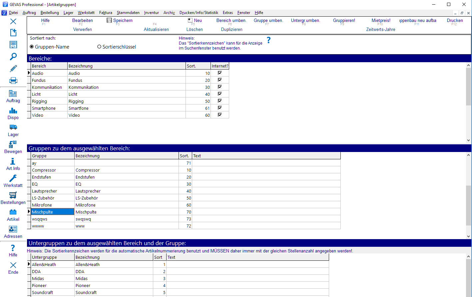Screen dimensions: 472x297
Task: Click the Duplizieren button
Action: pyautogui.click(x=232, y=30)
